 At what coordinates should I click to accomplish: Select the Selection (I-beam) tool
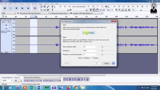(x=41, y=7)
